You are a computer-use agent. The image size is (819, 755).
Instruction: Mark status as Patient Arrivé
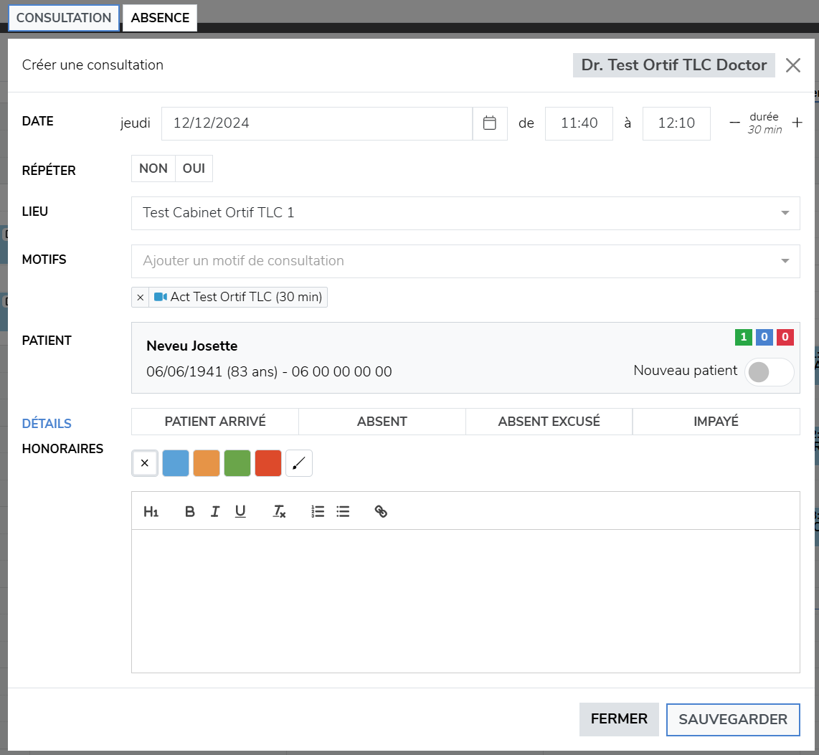(x=215, y=422)
